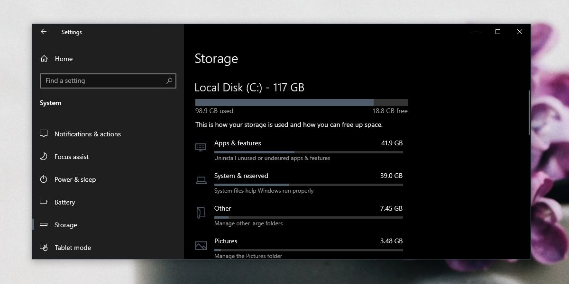Viewport: 569px width, 284px height.
Task: Click the 39.0 GB size value
Action: 392,176
